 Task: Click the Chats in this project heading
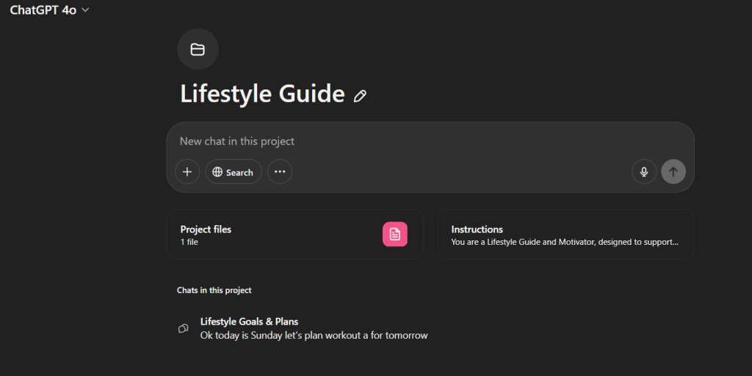pos(214,290)
